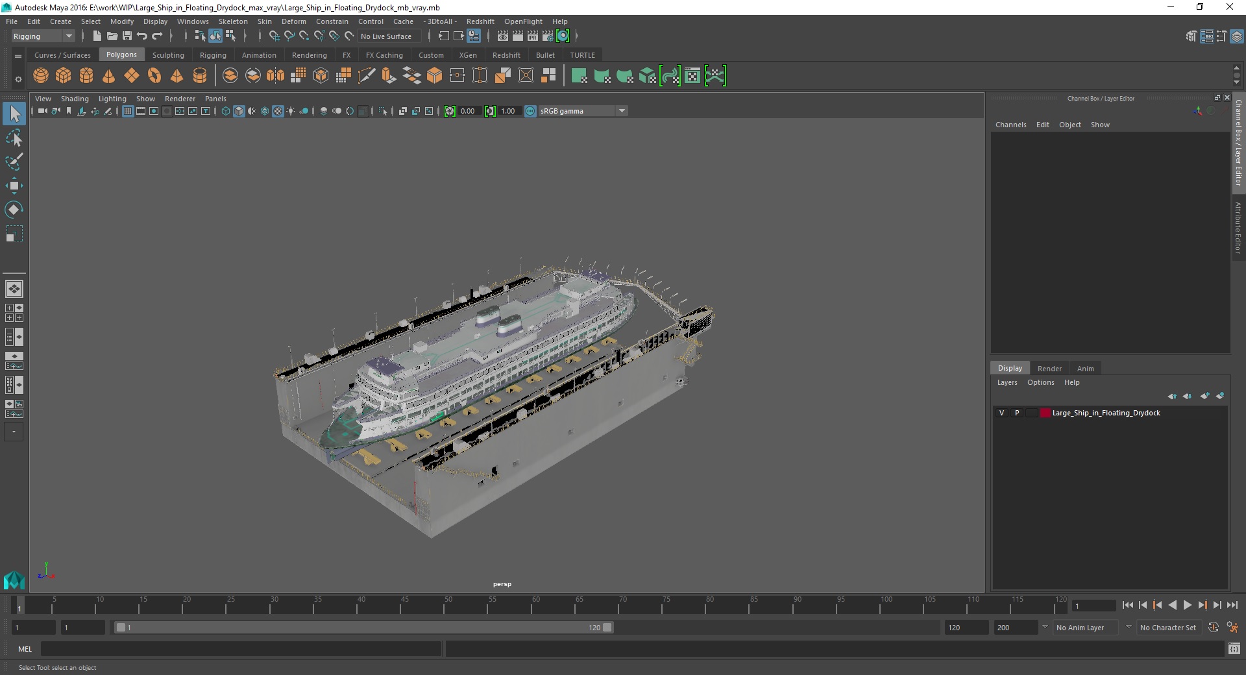Toggle playback P of Large_Ship_in_Floating_Drydock layer
Screen dimensions: 1246x675
click(x=1017, y=413)
